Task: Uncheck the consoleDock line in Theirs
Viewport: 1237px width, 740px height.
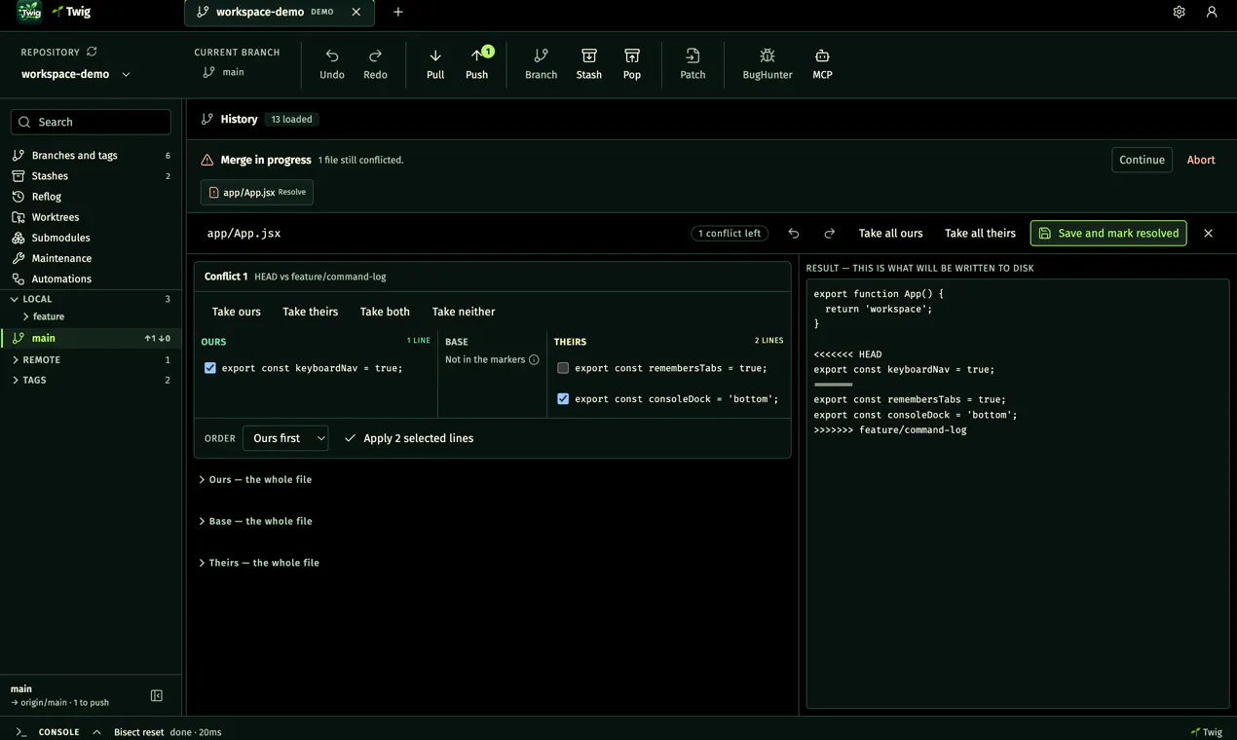Action: (563, 399)
